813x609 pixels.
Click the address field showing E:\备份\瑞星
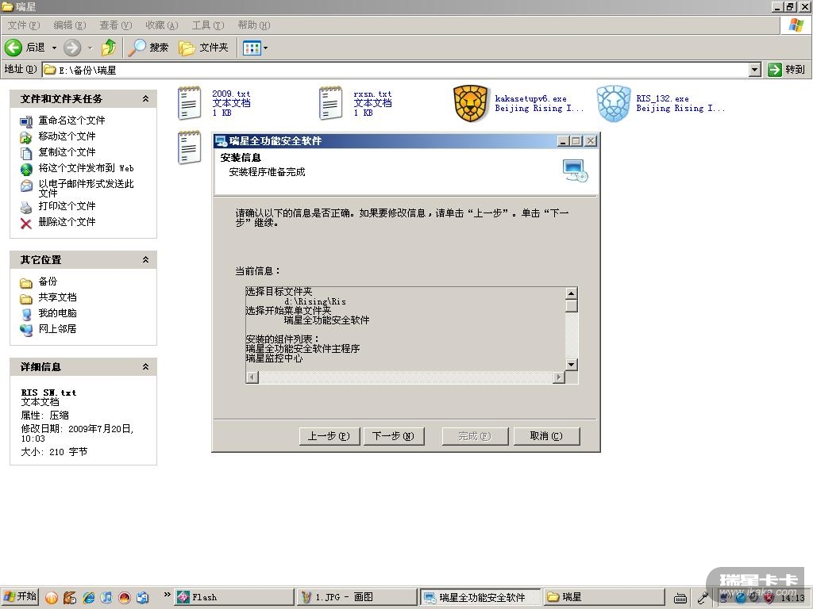coord(395,70)
